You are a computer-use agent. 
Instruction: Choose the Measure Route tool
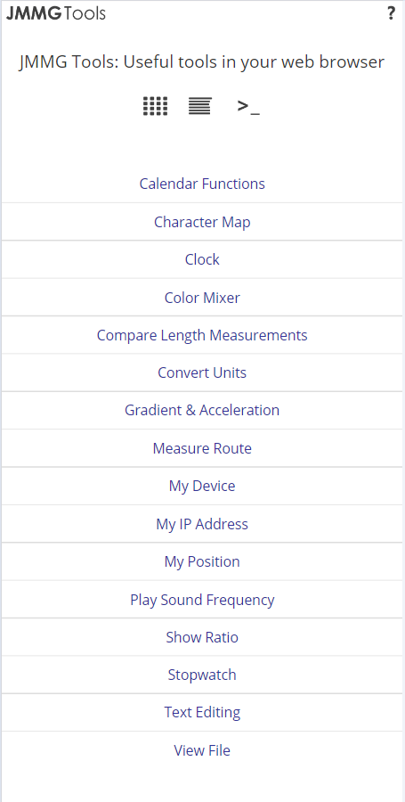[x=202, y=448]
